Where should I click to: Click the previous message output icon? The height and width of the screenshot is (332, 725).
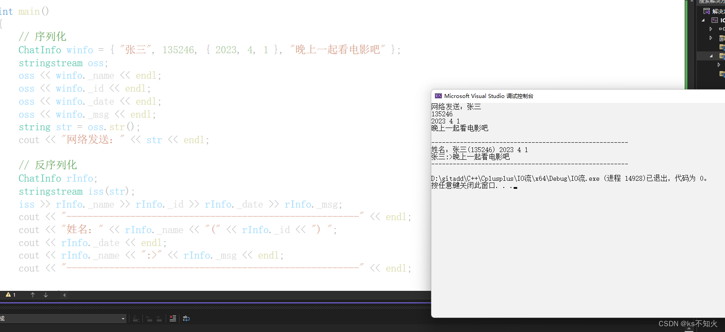(149, 319)
